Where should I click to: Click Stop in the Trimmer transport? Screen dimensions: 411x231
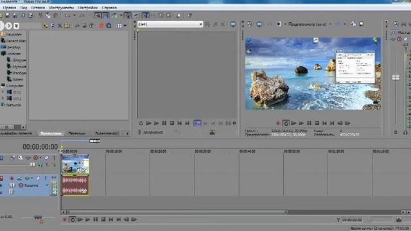(x=172, y=123)
